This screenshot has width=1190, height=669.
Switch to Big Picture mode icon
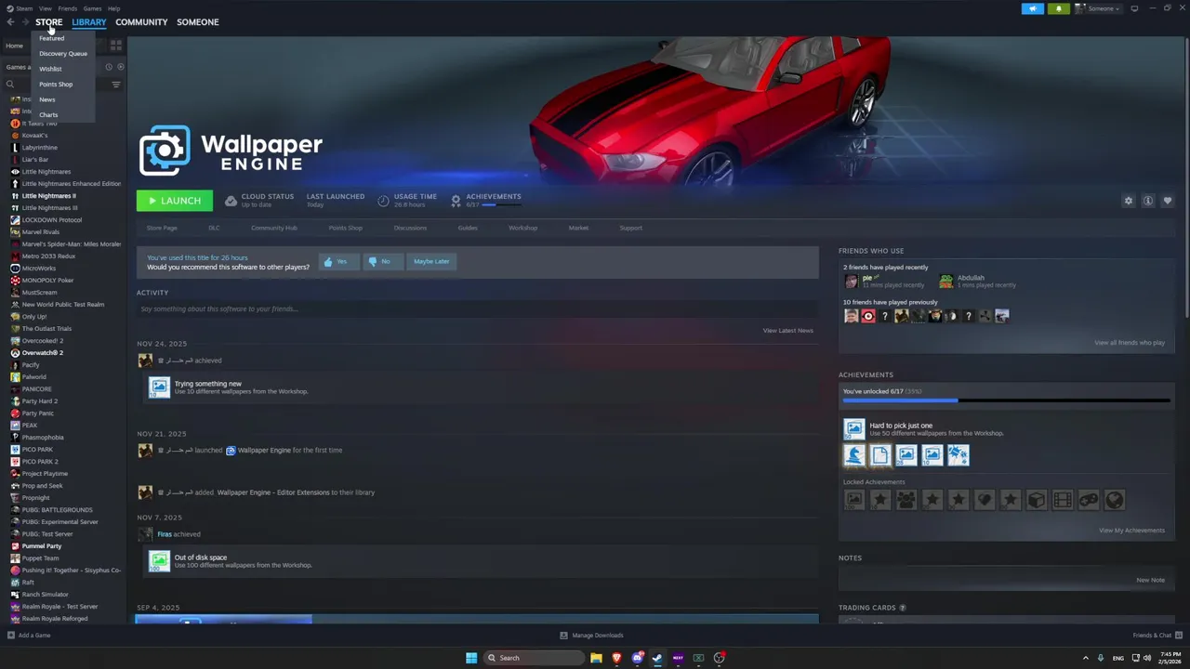[x=1134, y=8]
